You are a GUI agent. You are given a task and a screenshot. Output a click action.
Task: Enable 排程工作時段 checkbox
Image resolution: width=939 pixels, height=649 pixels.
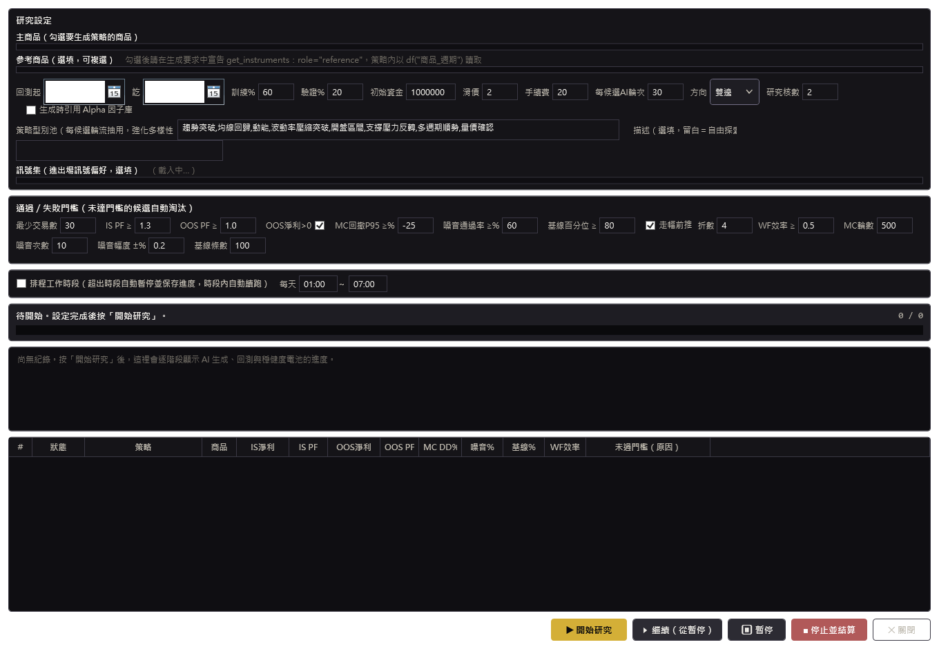click(21, 284)
